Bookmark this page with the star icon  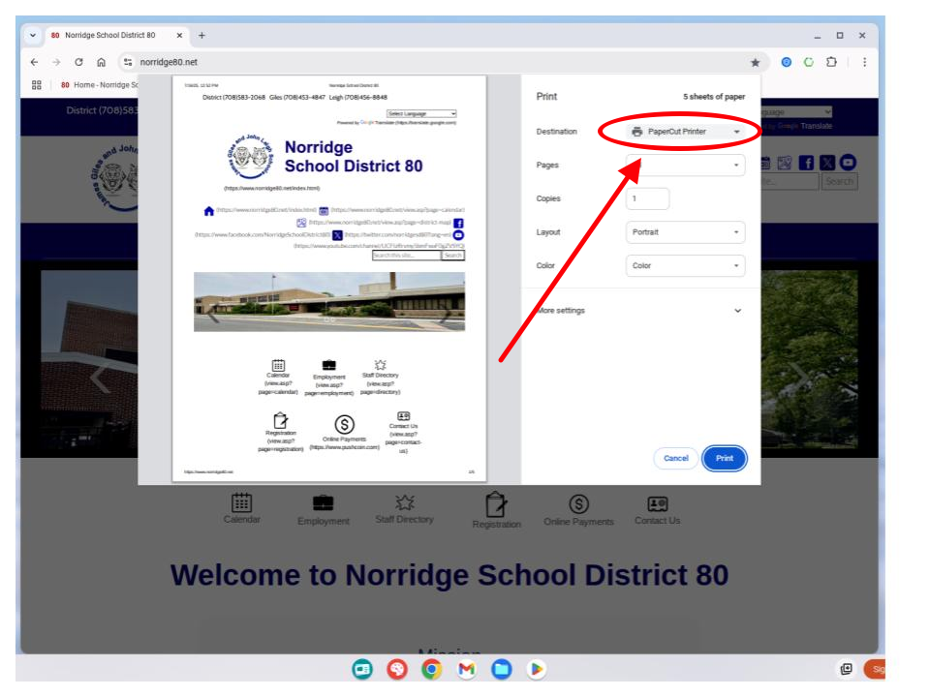[755, 62]
